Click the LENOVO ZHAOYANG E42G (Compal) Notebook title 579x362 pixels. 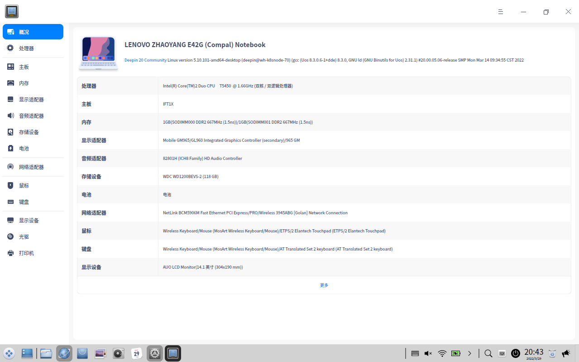click(x=195, y=45)
